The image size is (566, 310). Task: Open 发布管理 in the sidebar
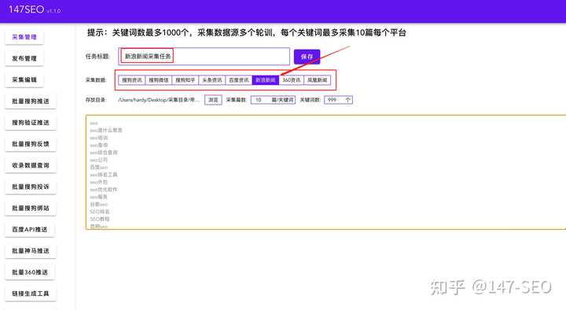point(24,58)
